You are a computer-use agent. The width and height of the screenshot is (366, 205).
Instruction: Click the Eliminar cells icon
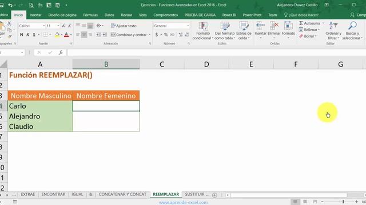point(274,26)
